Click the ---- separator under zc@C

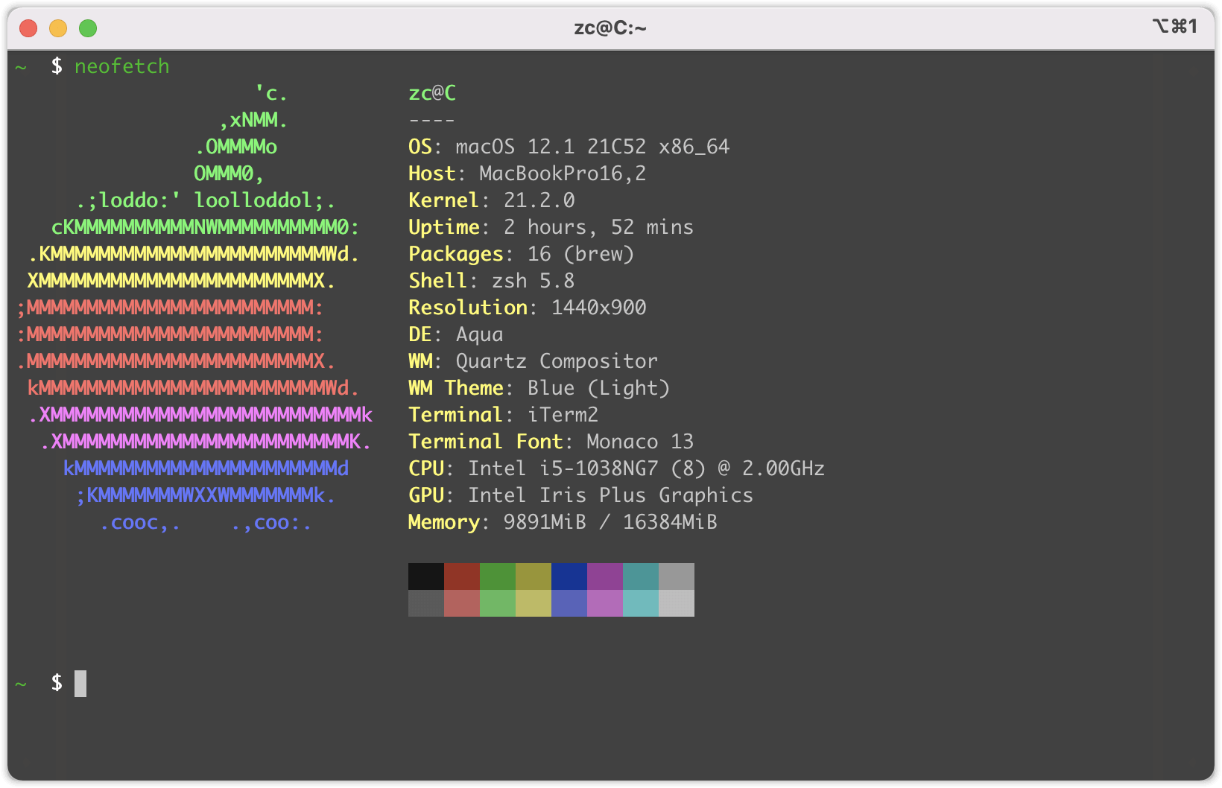[432, 120]
